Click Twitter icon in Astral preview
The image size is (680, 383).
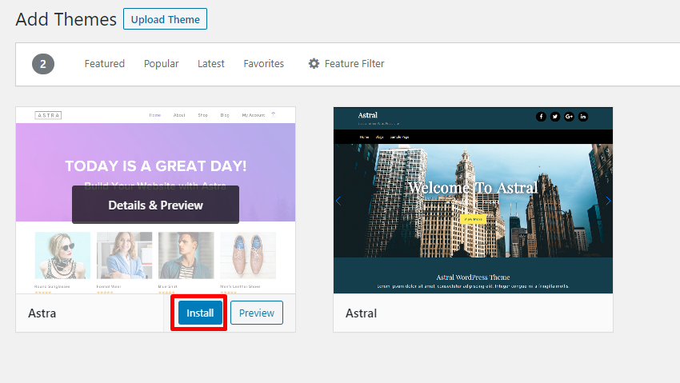555,117
